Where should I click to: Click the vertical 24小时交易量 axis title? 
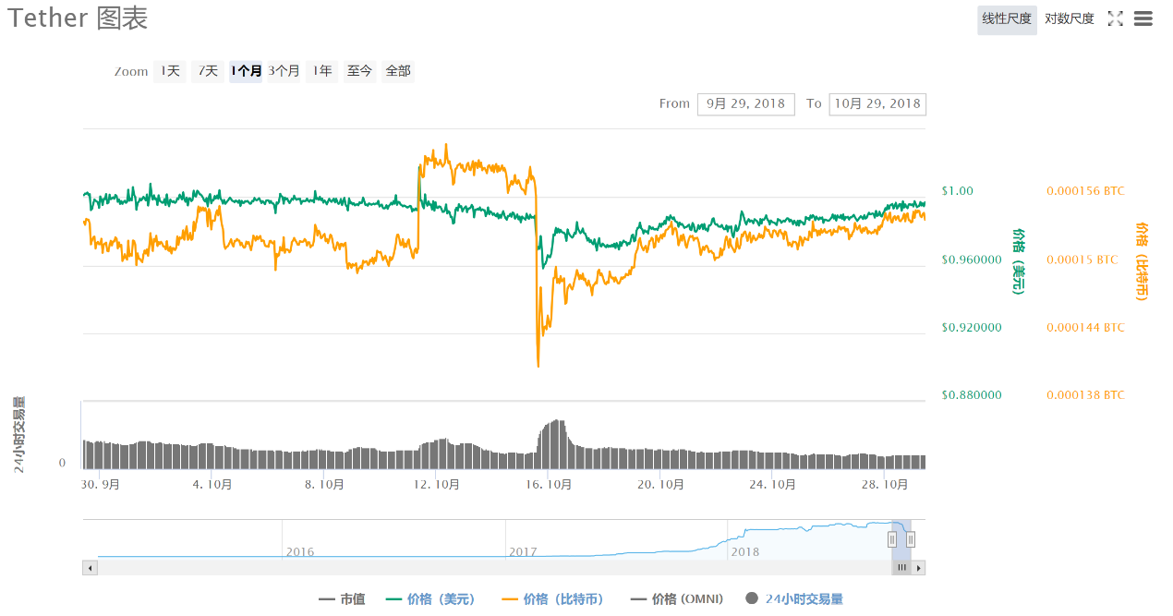[x=19, y=435]
